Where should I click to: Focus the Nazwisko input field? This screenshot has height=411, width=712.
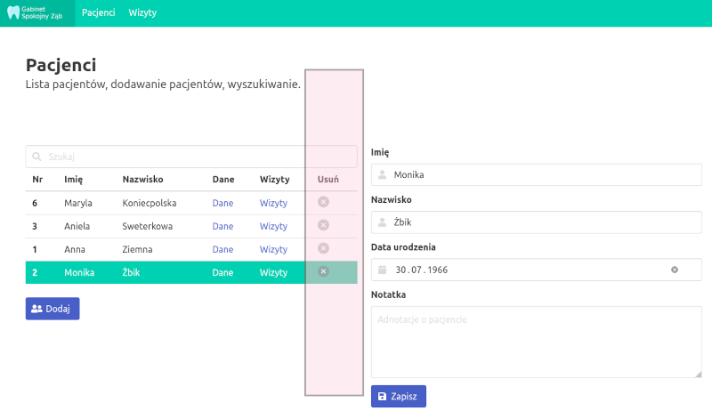pyautogui.click(x=543, y=222)
